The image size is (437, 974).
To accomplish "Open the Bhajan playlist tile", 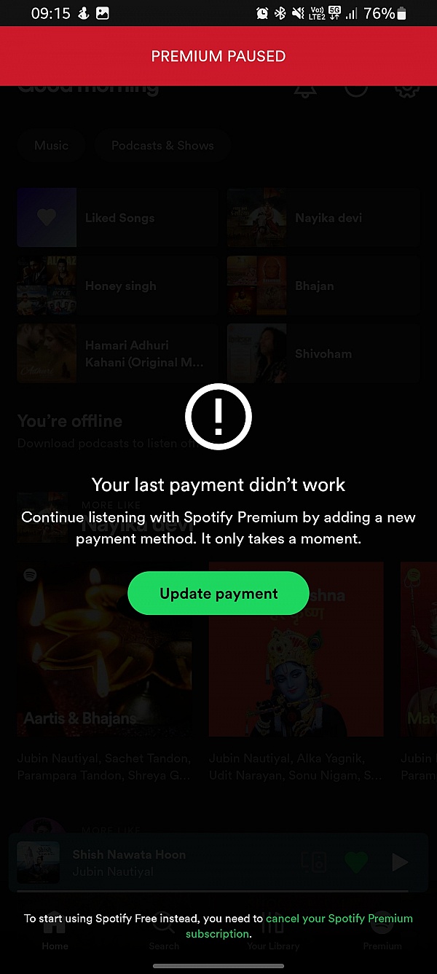I will click(x=323, y=286).
